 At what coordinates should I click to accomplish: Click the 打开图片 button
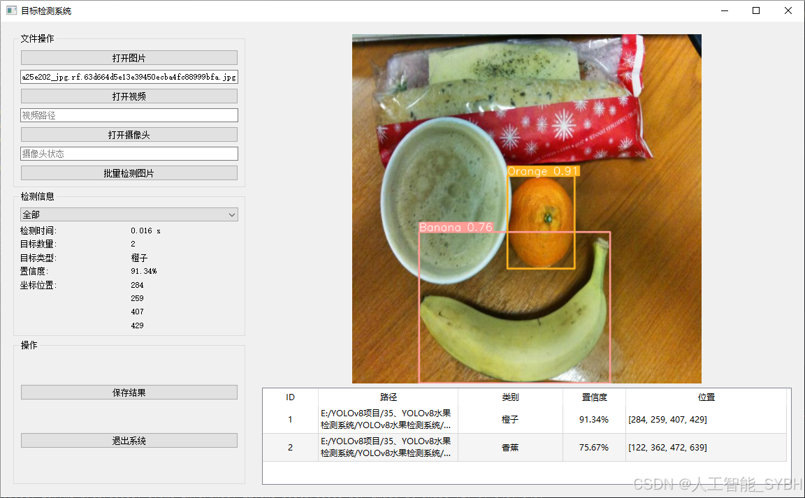pyautogui.click(x=129, y=57)
